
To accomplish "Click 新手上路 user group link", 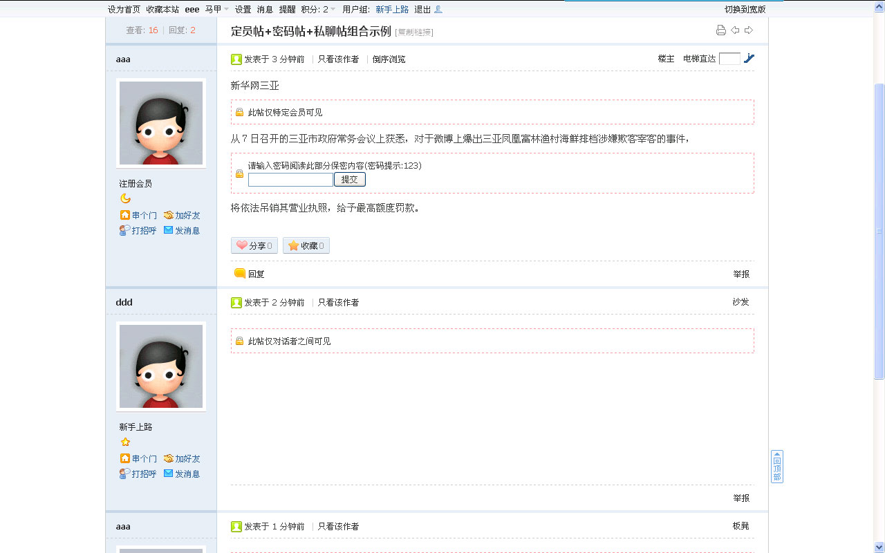I will tap(392, 9).
